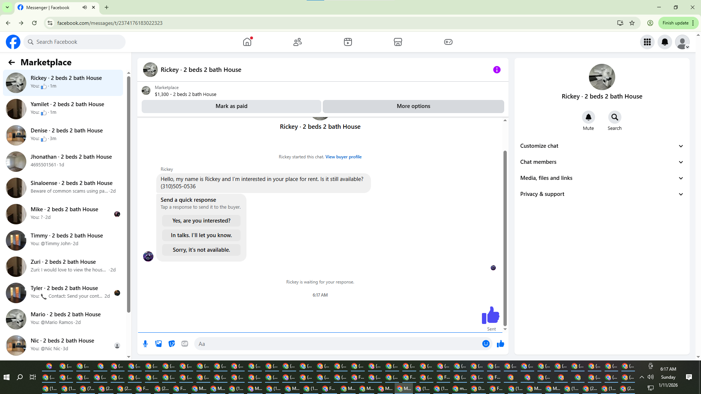Go back from the Marketplace chat list
Screen dimensions: 701x394
pyautogui.click(x=12, y=62)
